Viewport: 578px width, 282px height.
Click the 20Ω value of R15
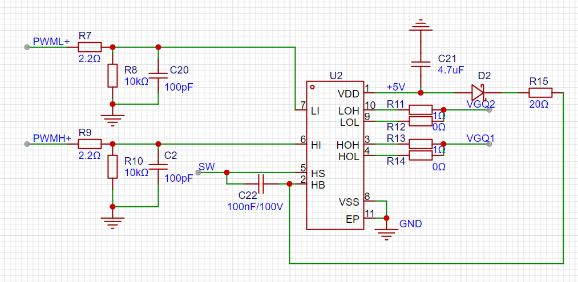[x=539, y=104]
